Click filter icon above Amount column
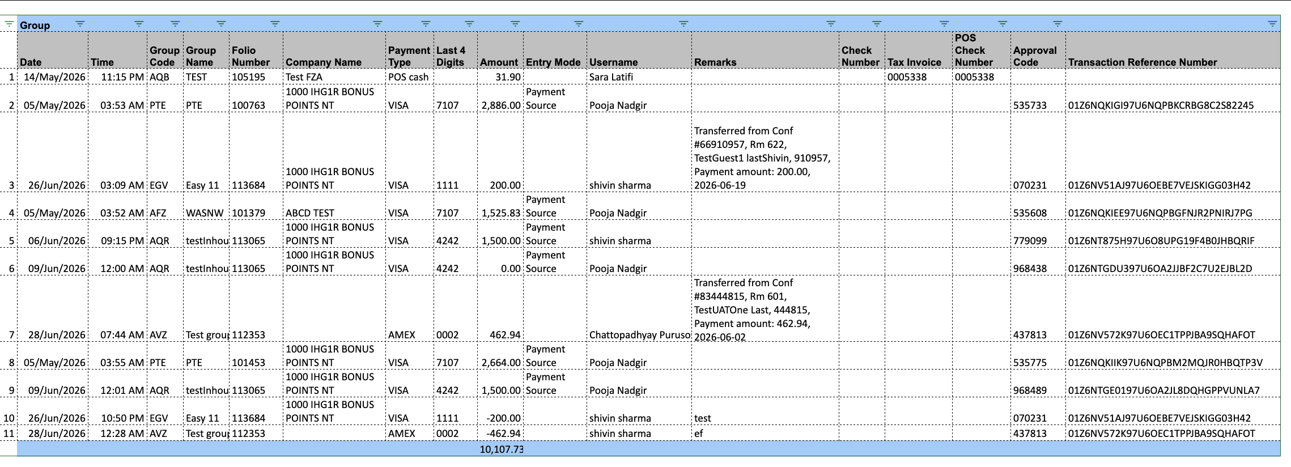This screenshot has height=467, width=1291. (x=515, y=24)
